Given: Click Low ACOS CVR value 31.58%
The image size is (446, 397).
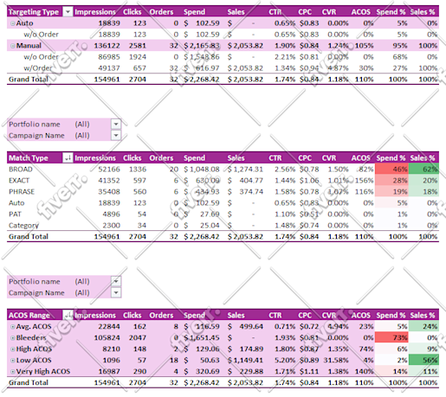Looking at the screenshot, I should tap(336, 360).
